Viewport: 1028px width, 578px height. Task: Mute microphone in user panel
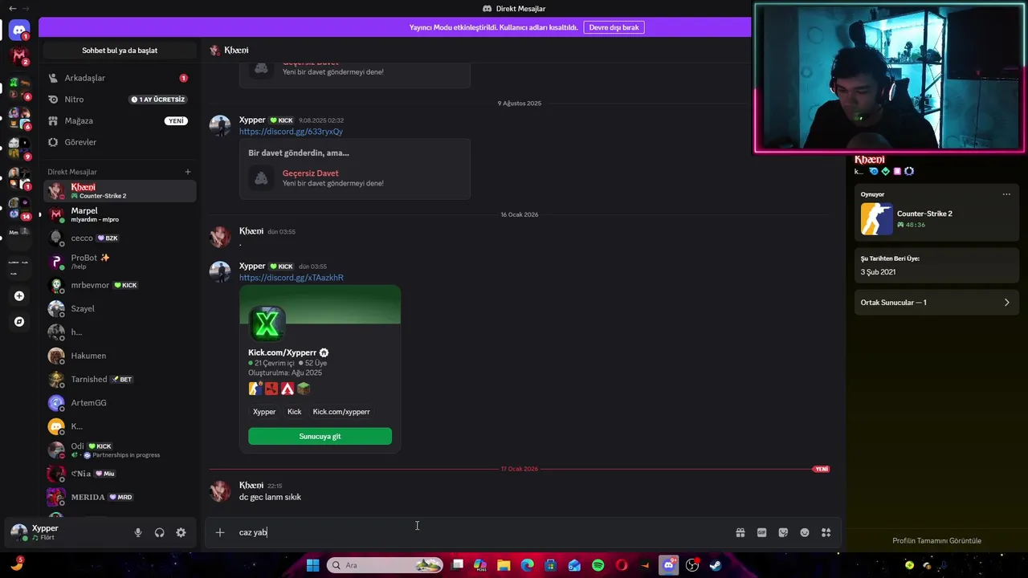tap(138, 532)
